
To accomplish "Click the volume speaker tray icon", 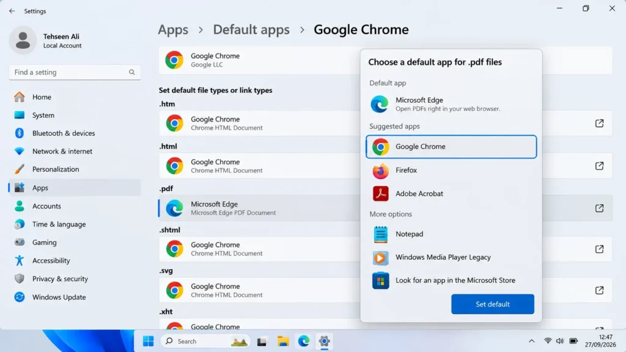I will [x=560, y=341].
